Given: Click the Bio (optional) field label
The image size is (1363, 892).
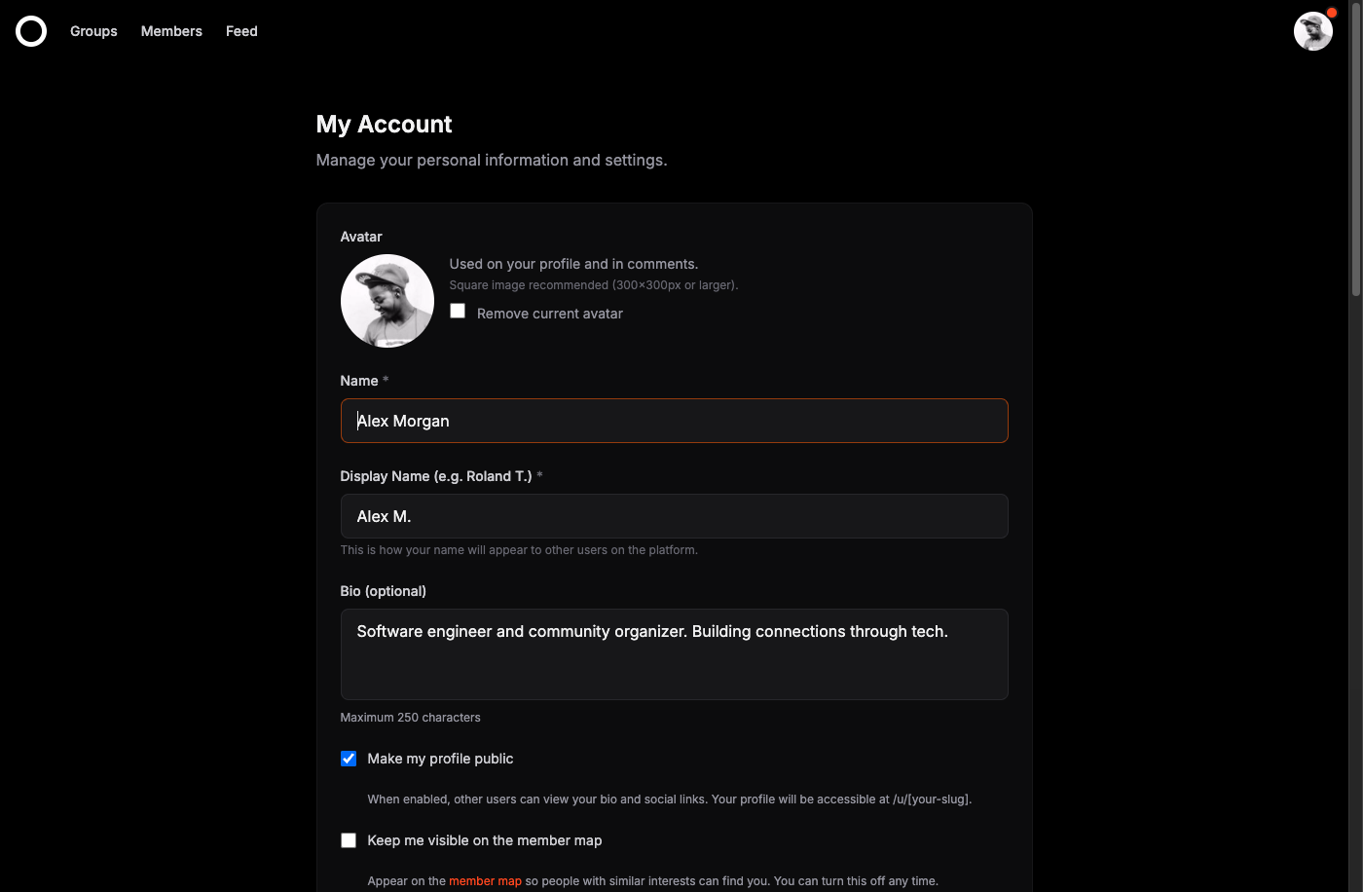Looking at the screenshot, I should point(383,591).
